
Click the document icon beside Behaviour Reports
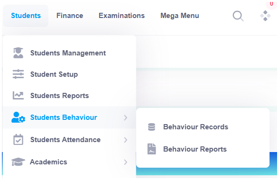tap(152, 149)
